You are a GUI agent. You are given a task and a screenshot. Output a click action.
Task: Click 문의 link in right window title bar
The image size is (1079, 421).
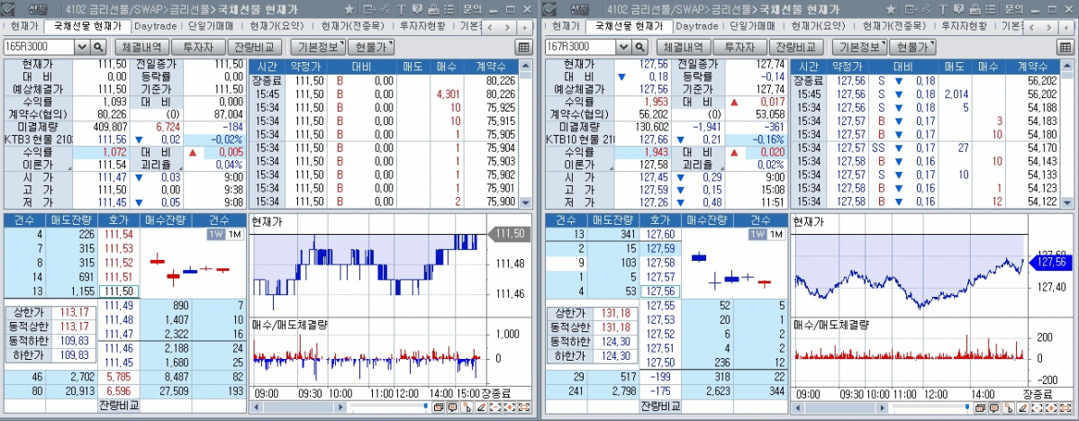click(1013, 9)
